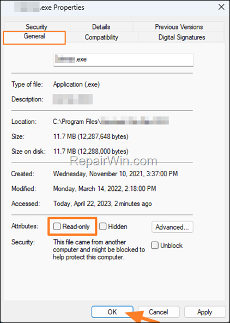Click the 'Security:' label
This screenshot has height=323, width=230.
coord(23,242)
